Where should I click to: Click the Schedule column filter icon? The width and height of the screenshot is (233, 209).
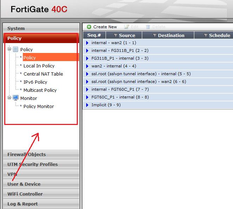point(206,35)
